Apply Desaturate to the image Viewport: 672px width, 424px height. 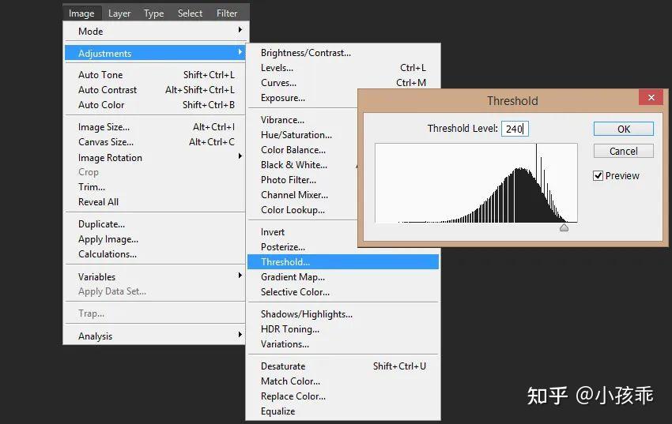coord(343,366)
